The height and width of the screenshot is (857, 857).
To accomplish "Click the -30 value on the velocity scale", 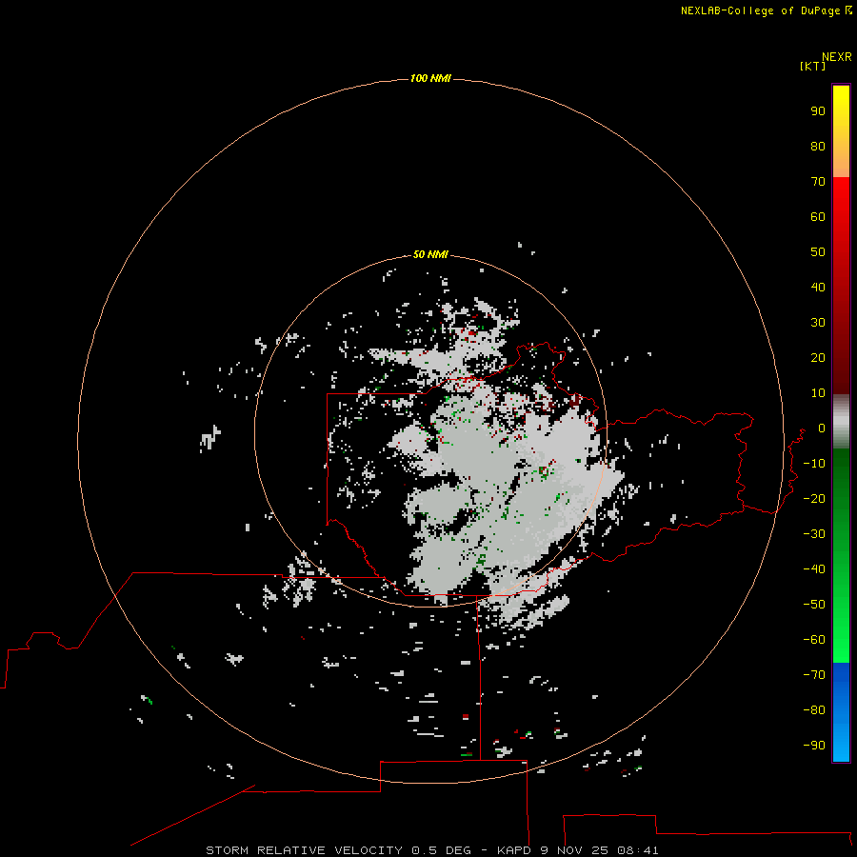I will 814,534.
